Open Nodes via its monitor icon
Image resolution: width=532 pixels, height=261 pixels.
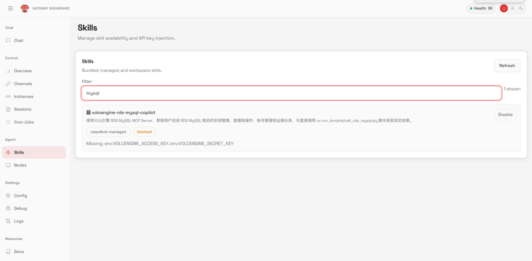(x=8, y=165)
